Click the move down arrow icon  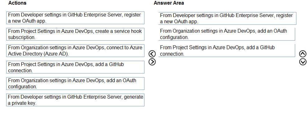(x=303, y=62)
